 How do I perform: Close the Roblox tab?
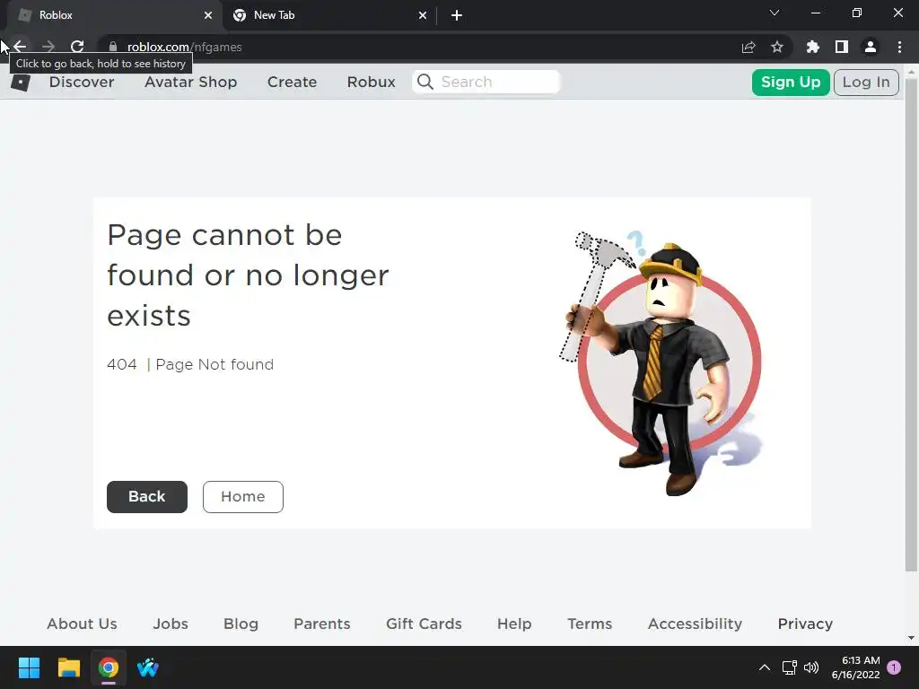pos(208,15)
